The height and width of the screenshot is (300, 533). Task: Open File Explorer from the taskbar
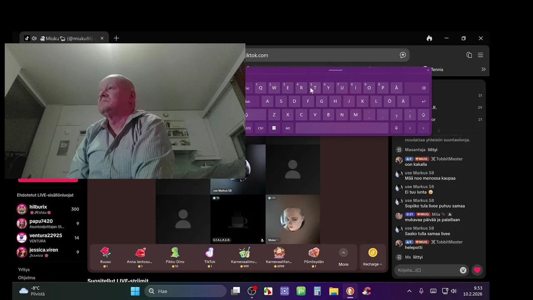[334, 291]
